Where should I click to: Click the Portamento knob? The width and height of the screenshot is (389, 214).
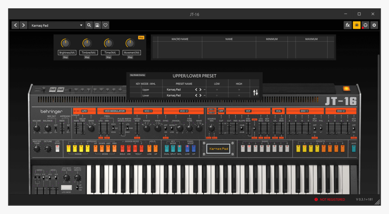[x=77, y=177]
